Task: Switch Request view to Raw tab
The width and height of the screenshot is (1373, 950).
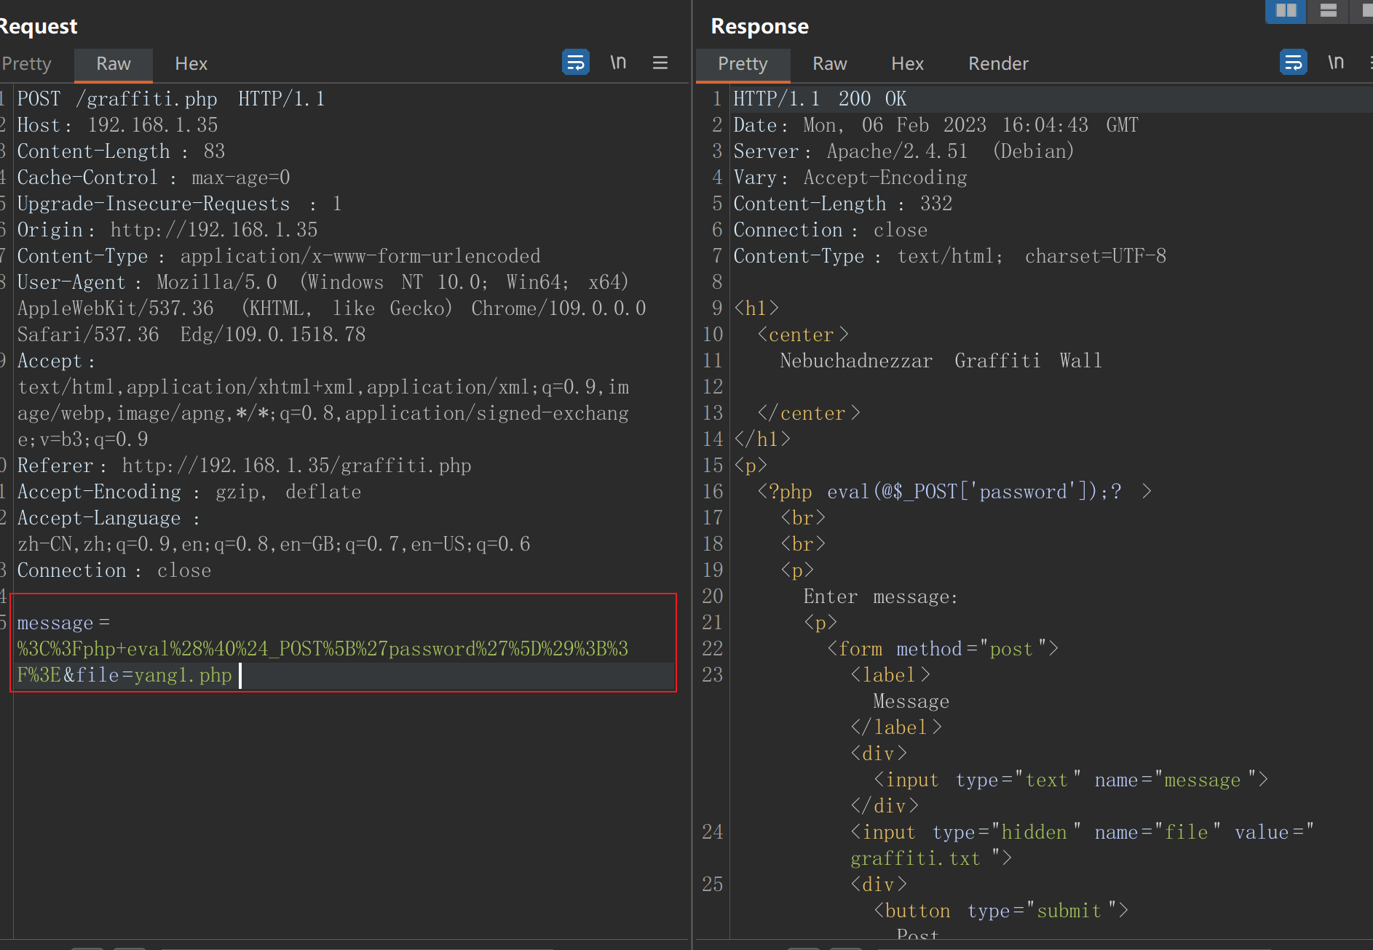Action: (x=114, y=64)
